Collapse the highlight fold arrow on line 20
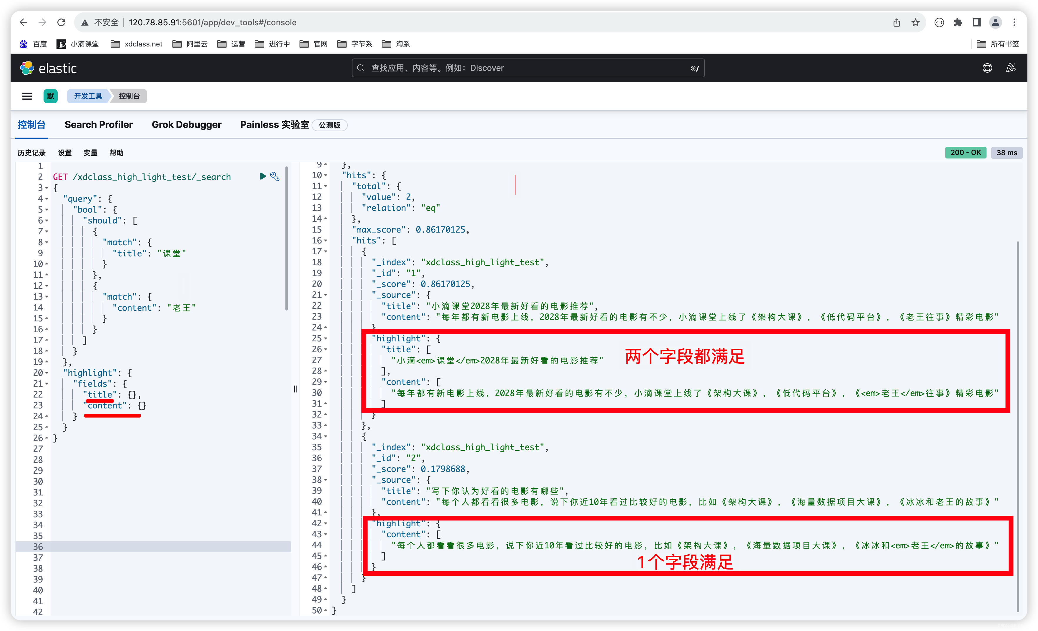This screenshot has height=631, width=1038. pyautogui.click(x=47, y=373)
